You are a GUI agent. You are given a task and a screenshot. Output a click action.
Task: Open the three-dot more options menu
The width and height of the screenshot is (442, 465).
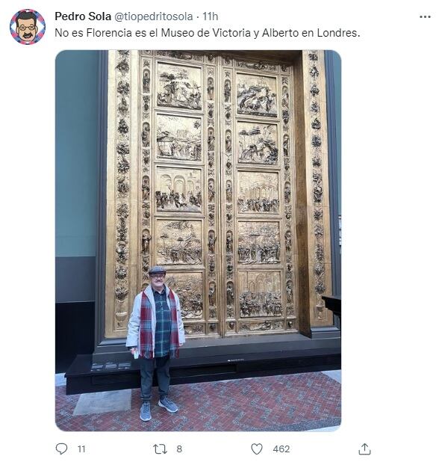tap(425, 17)
